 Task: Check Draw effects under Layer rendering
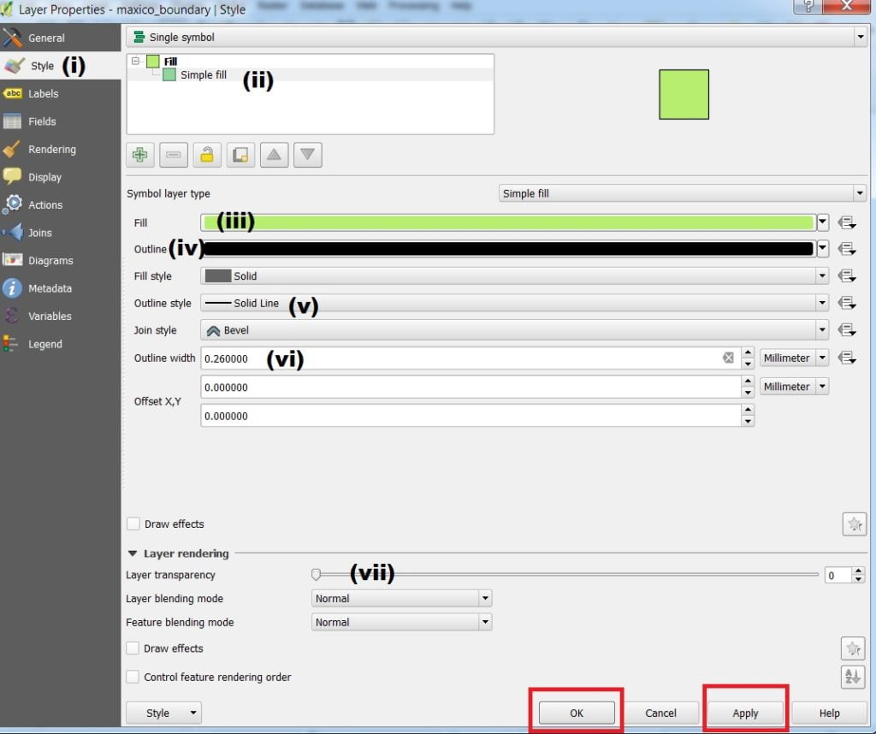tap(133, 648)
